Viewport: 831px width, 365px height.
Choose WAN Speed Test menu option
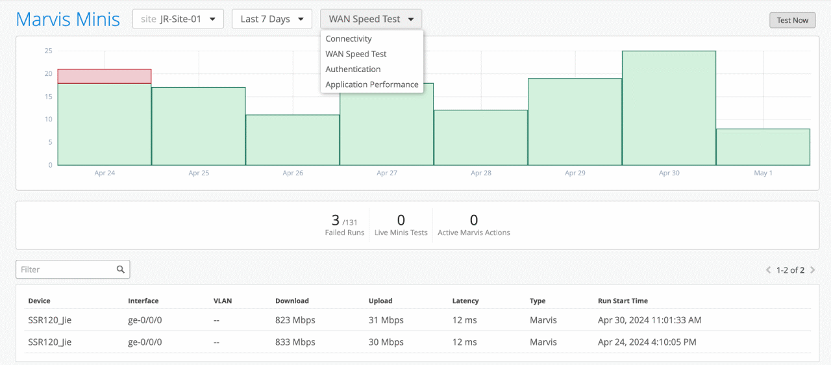[x=356, y=54]
